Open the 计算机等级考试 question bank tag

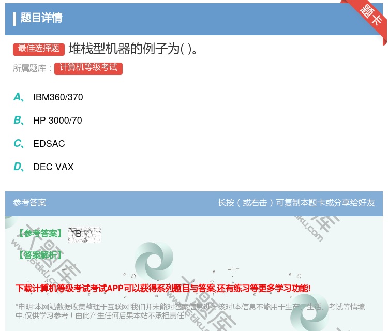88,68
